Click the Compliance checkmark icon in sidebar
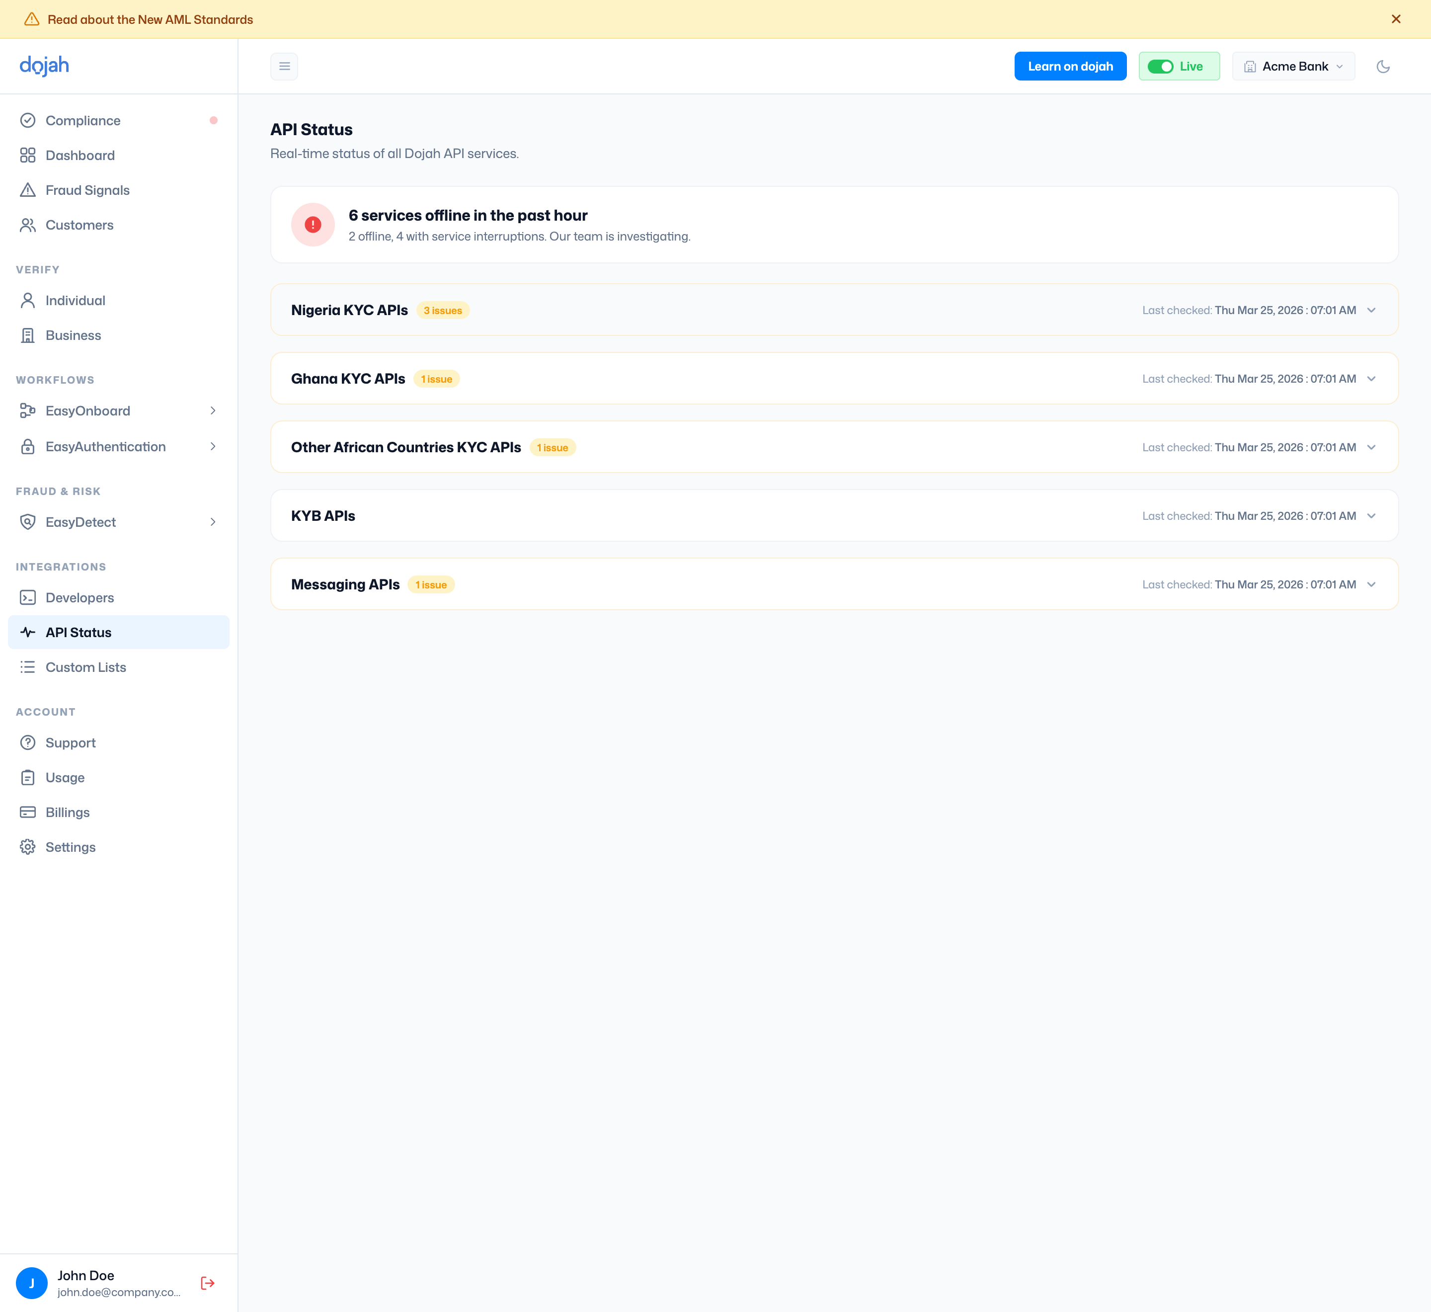Screen dimensions: 1431x1312 (28, 121)
